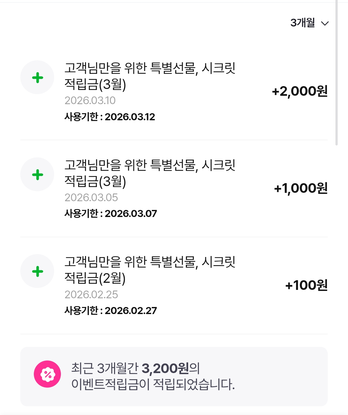Viewport: 348px width, 415px height.
Task: Select the 시크릿 적립금(2월) entry title
Action: tap(150, 270)
